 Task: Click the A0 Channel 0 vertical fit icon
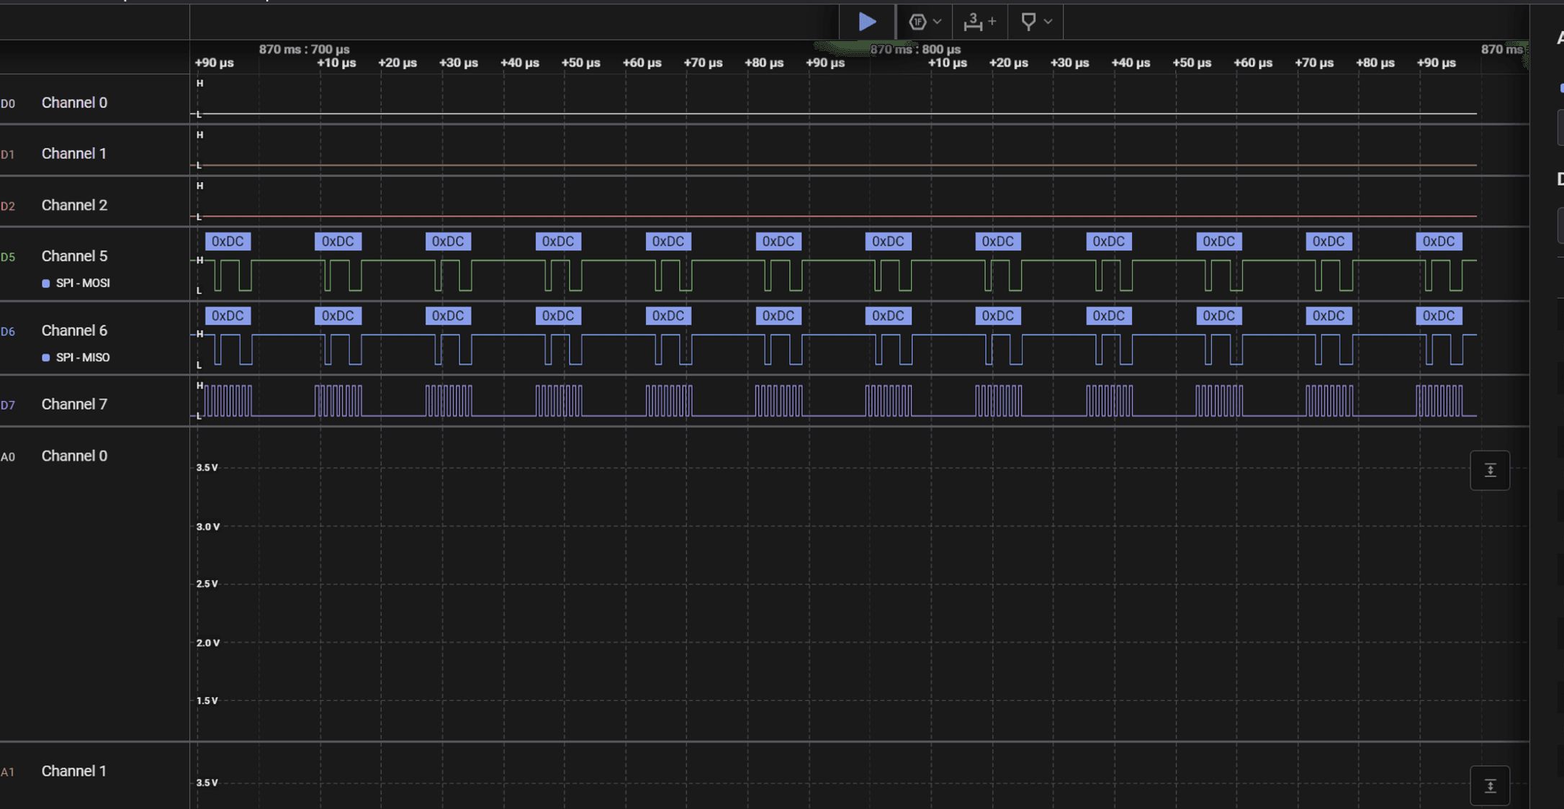tap(1490, 471)
